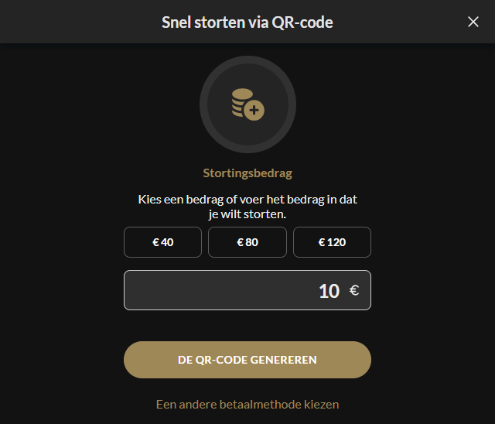Click the euro sign on € 40 button
Viewport: 495px width, 424px height.
155,242
